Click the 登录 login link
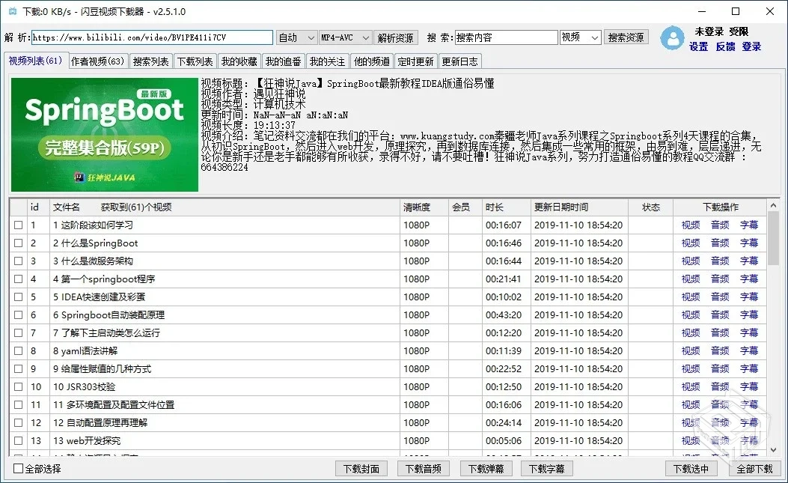788x483 pixels. (751, 46)
